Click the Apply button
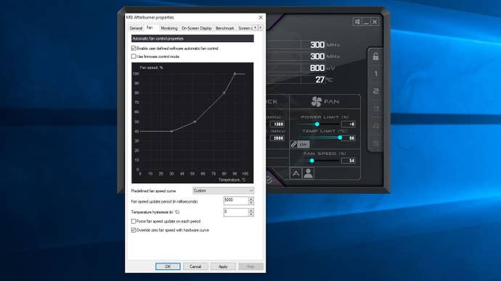Screen dimensions: 501x281 click(x=223, y=267)
